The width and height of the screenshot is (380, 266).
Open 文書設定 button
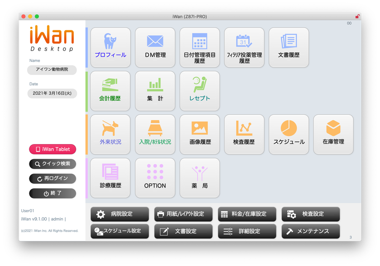(x=184, y=231)
